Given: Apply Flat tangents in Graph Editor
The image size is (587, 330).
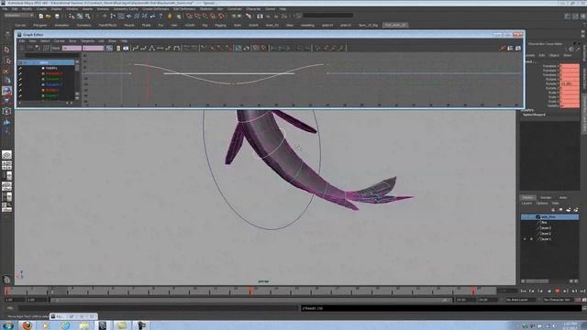Looking at the screenshot, I should [x=160, y=48].
